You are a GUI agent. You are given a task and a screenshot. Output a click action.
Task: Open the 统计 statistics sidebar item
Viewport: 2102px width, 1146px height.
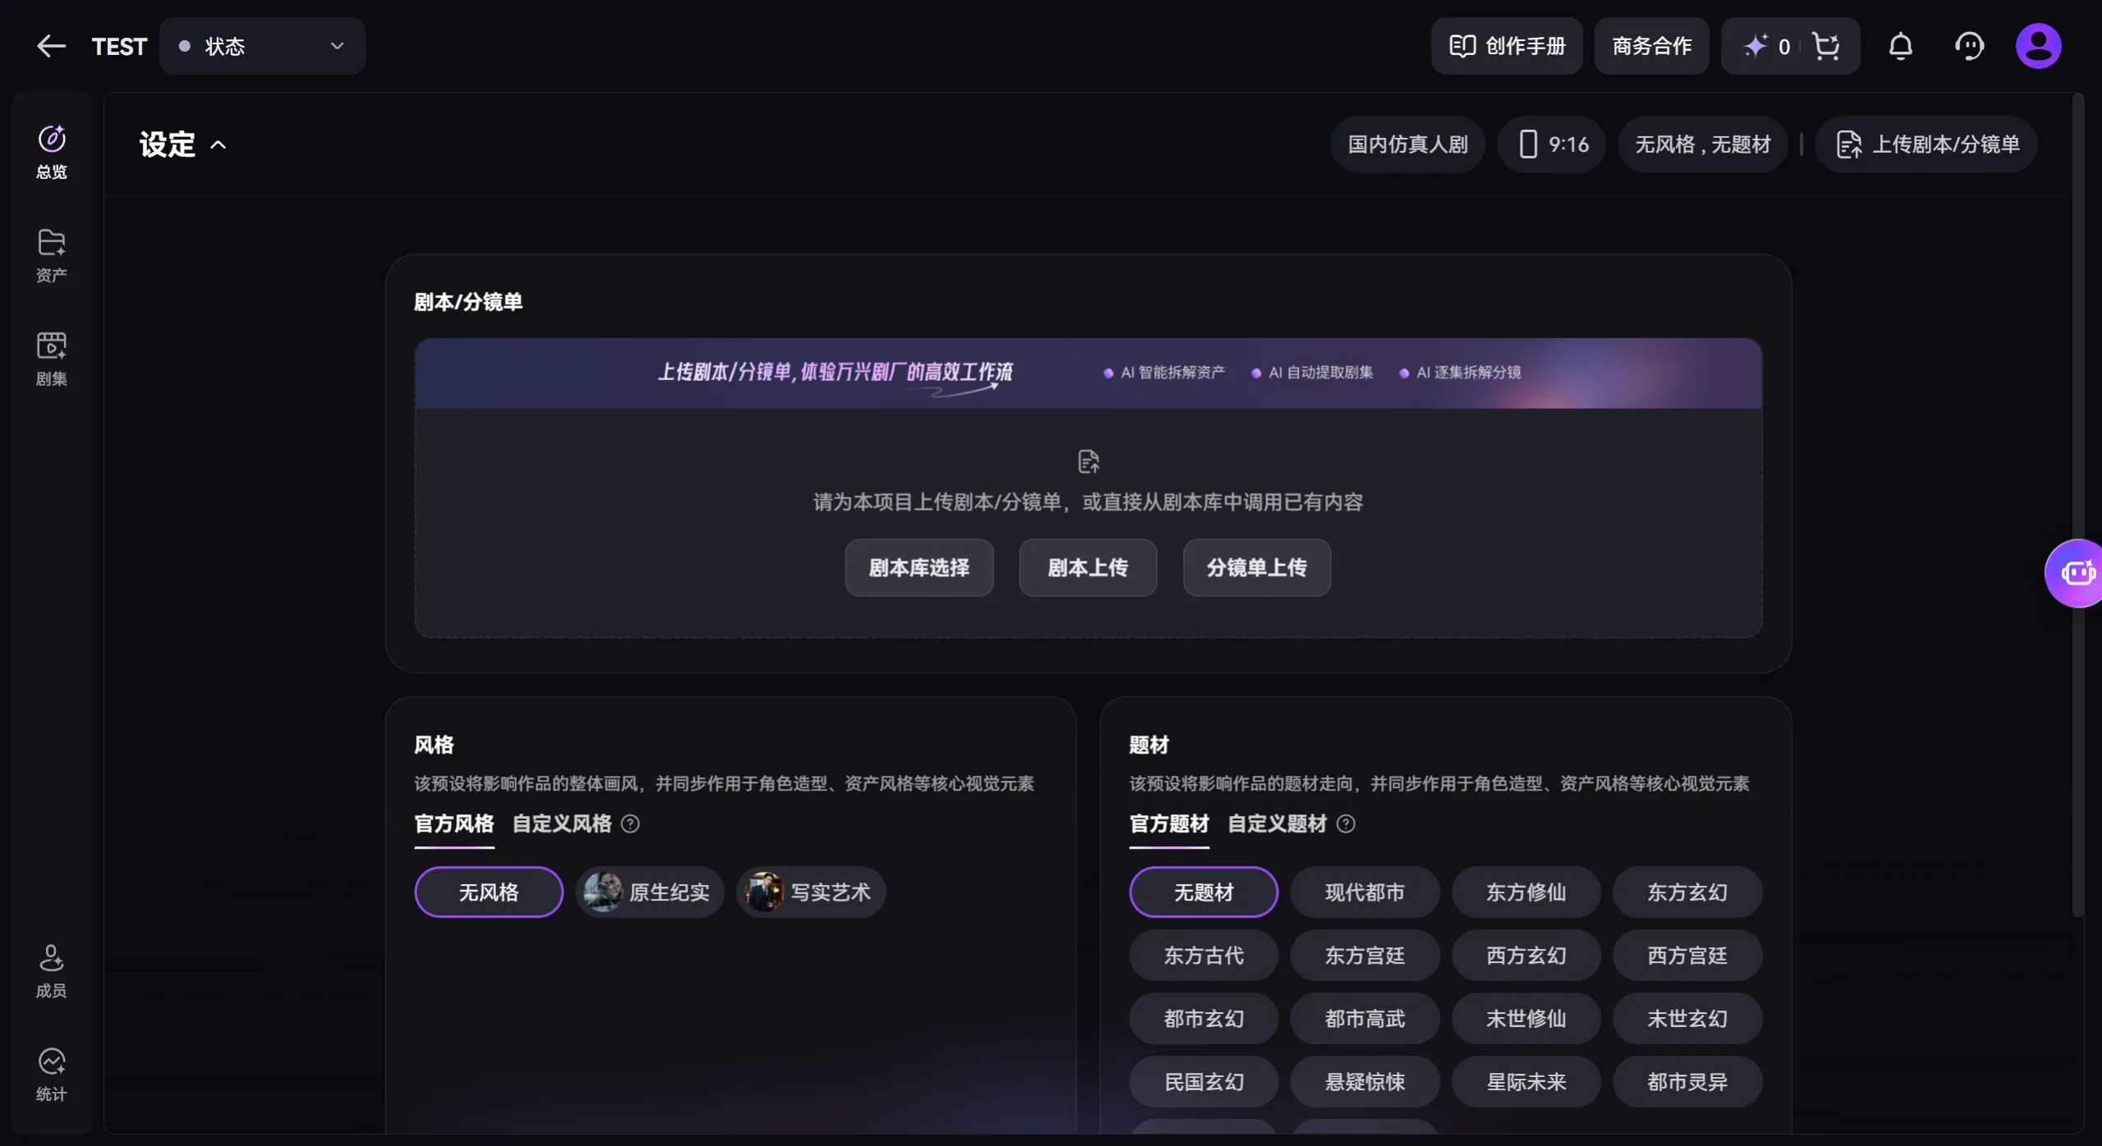point(52,1075)
